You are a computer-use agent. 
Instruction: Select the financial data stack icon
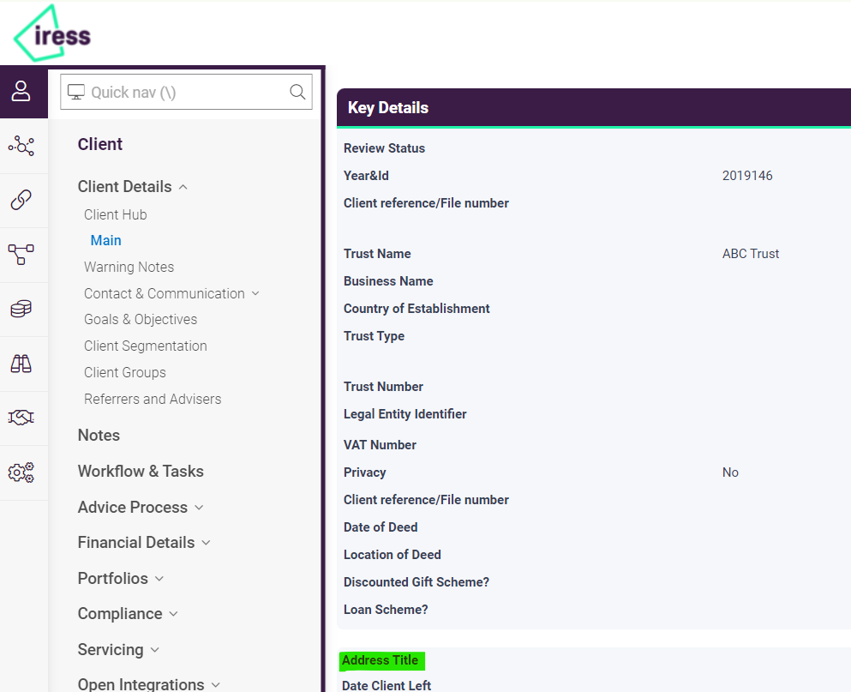tap(23, 310)
